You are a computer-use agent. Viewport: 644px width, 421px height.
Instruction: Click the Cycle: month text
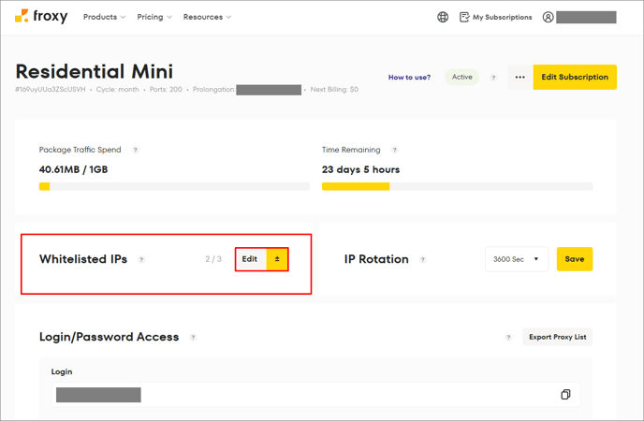pyautogui.click(x=117, y=90)
